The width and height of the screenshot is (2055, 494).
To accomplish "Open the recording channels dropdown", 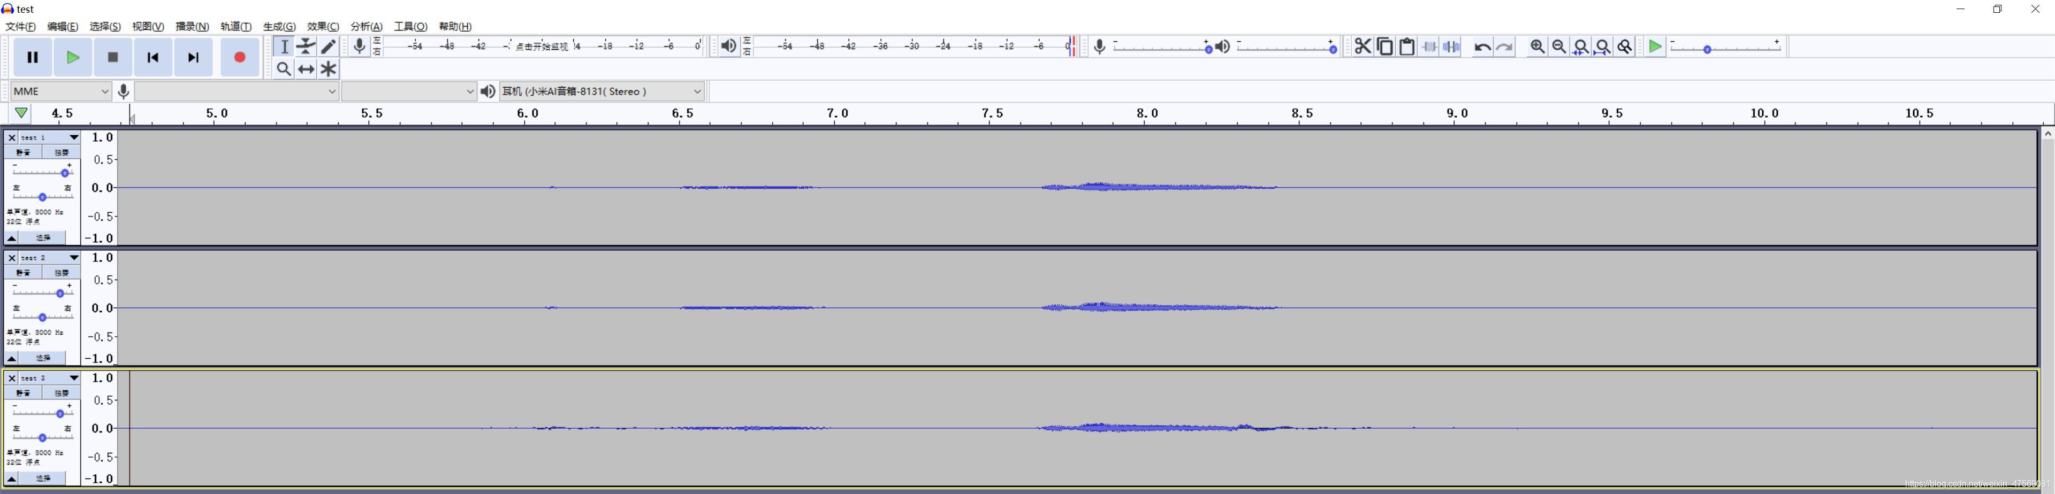I will point(409,91).
